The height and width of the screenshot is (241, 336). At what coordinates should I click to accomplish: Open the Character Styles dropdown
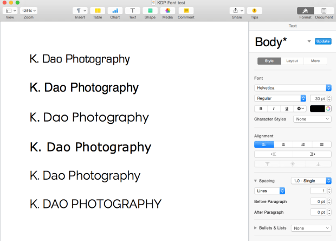312,119
